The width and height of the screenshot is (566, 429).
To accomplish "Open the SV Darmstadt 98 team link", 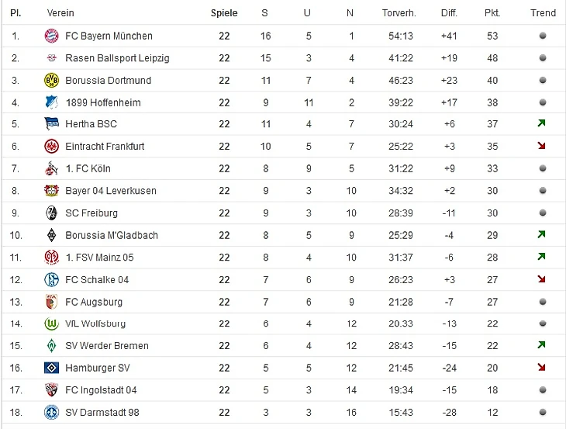I will click(102, 413).
